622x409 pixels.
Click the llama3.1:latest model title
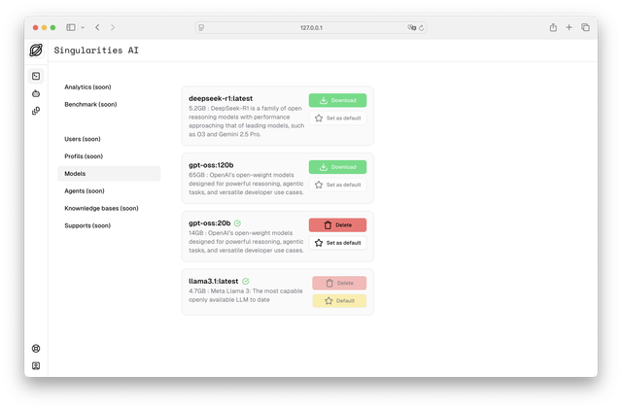point(214,281)
